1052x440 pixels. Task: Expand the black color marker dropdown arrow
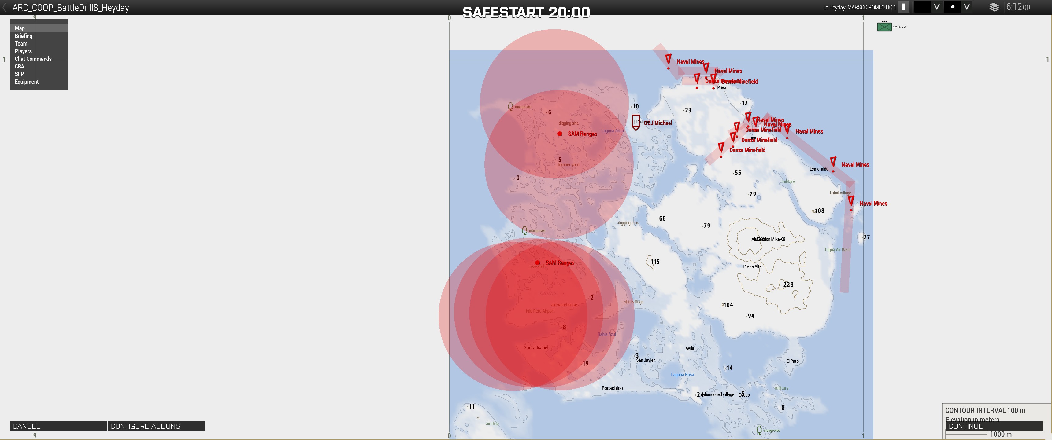(936, 7)
